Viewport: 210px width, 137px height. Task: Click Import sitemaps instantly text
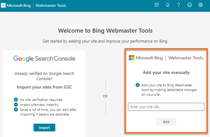click(x=39, y=105)
